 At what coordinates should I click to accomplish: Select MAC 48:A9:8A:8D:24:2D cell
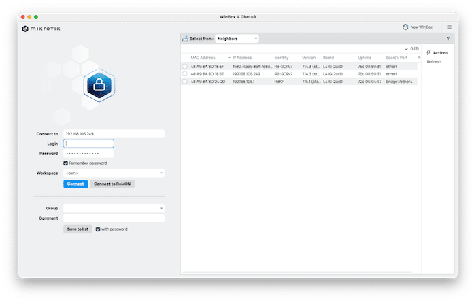[x=208, y=82]
